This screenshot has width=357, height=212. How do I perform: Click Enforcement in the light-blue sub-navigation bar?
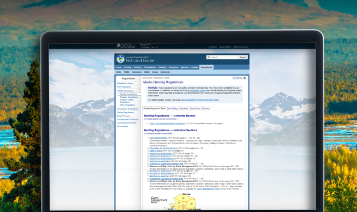(x=165, y=72)
